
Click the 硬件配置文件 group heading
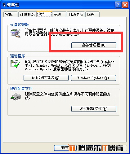pyautogui.click(x=21, y=89)
